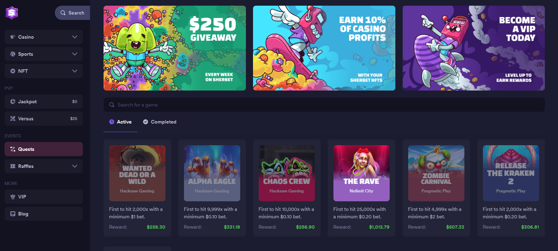Open Jackpot via its pie icon
558x251 pixels.
[13, 102]
